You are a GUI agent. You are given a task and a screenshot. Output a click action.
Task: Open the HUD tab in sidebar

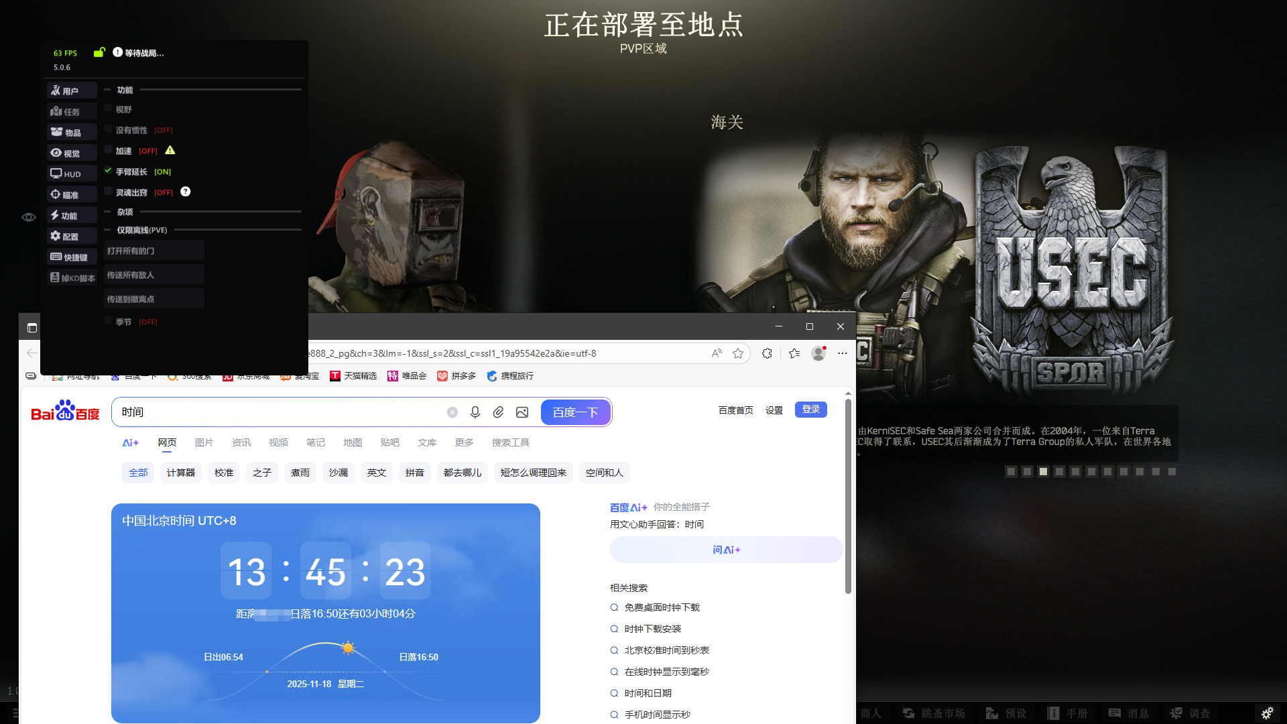point(72,174)
